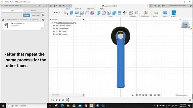Expand Named Views node

[54, 28]
